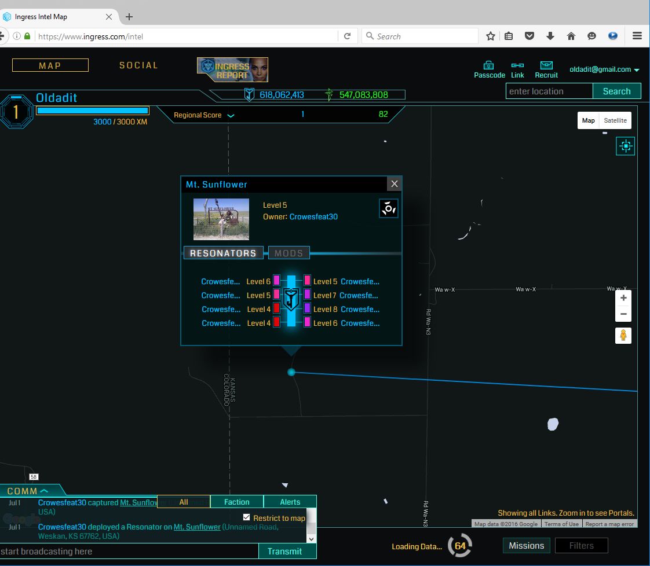This screenshot has height=566, width=650.
Task: Zoom out the map with minus button
Action: click(x=623, y=314)
